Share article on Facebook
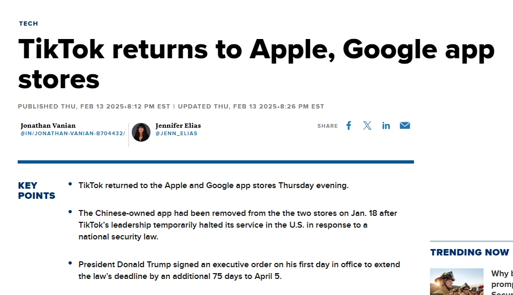 click(349, 126)
